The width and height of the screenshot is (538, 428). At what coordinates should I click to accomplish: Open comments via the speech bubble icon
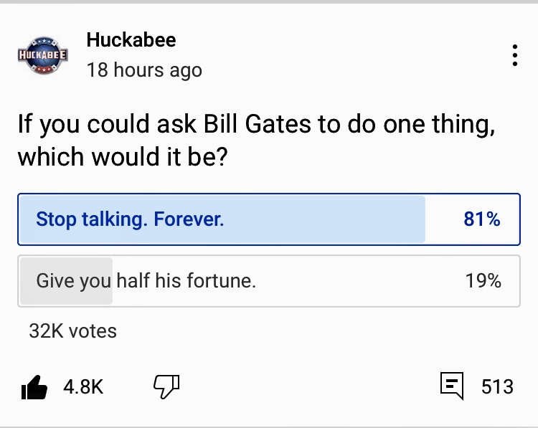[451, 387]
